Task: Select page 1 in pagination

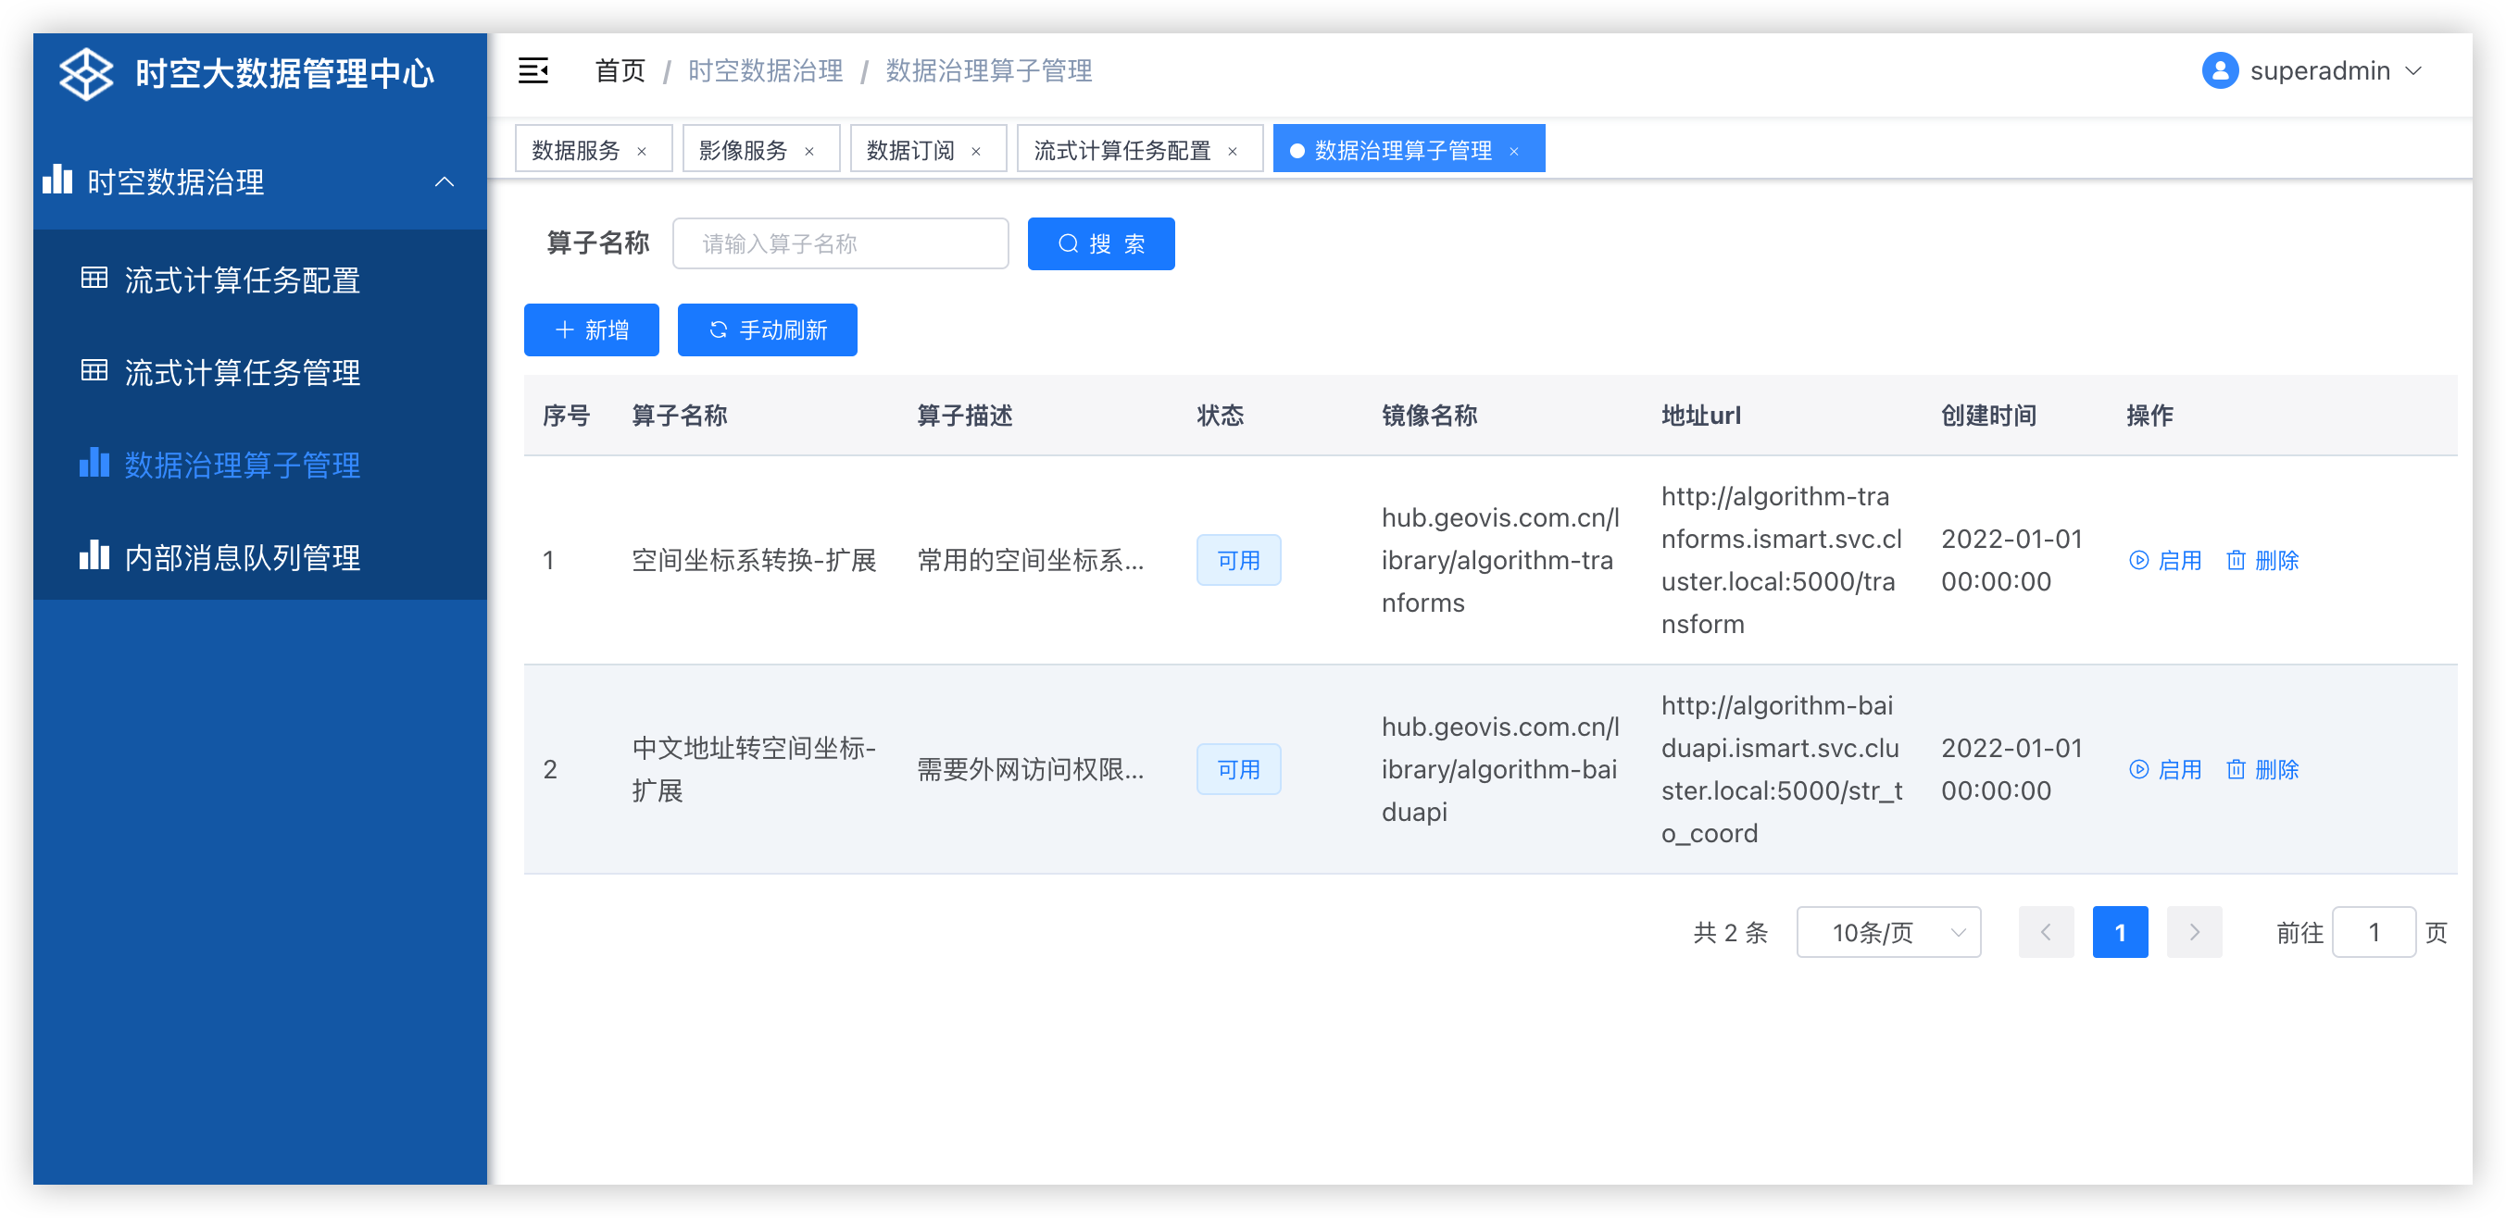Action: 2120,933
